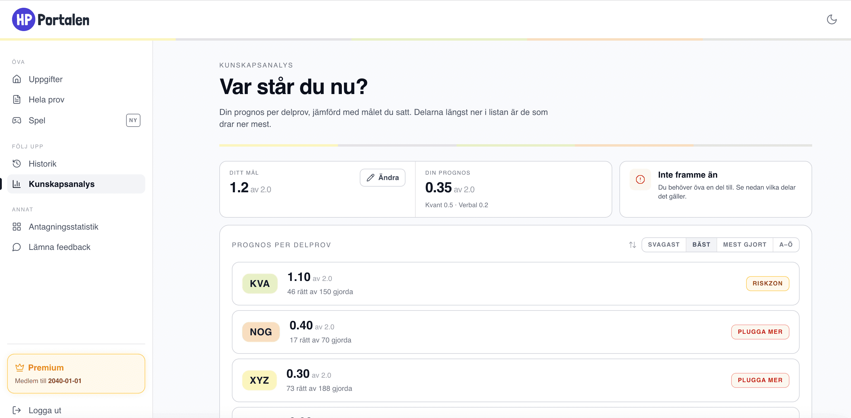The width and height of the screenshot is (851, 418).
Task: Sort delprov by Mest gjort
Action: coord(745,245)
